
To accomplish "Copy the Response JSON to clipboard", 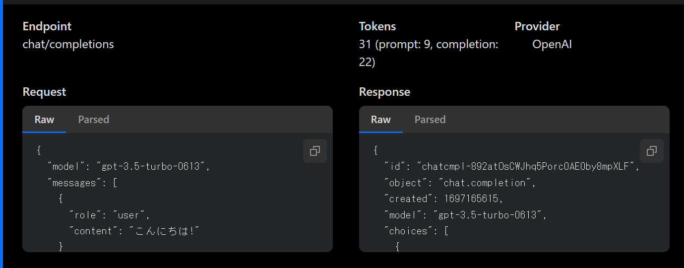I will (652, 151).
